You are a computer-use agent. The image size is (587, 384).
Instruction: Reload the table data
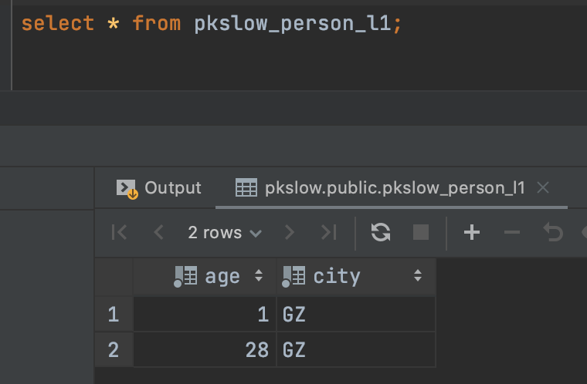(x=381, y=233)
